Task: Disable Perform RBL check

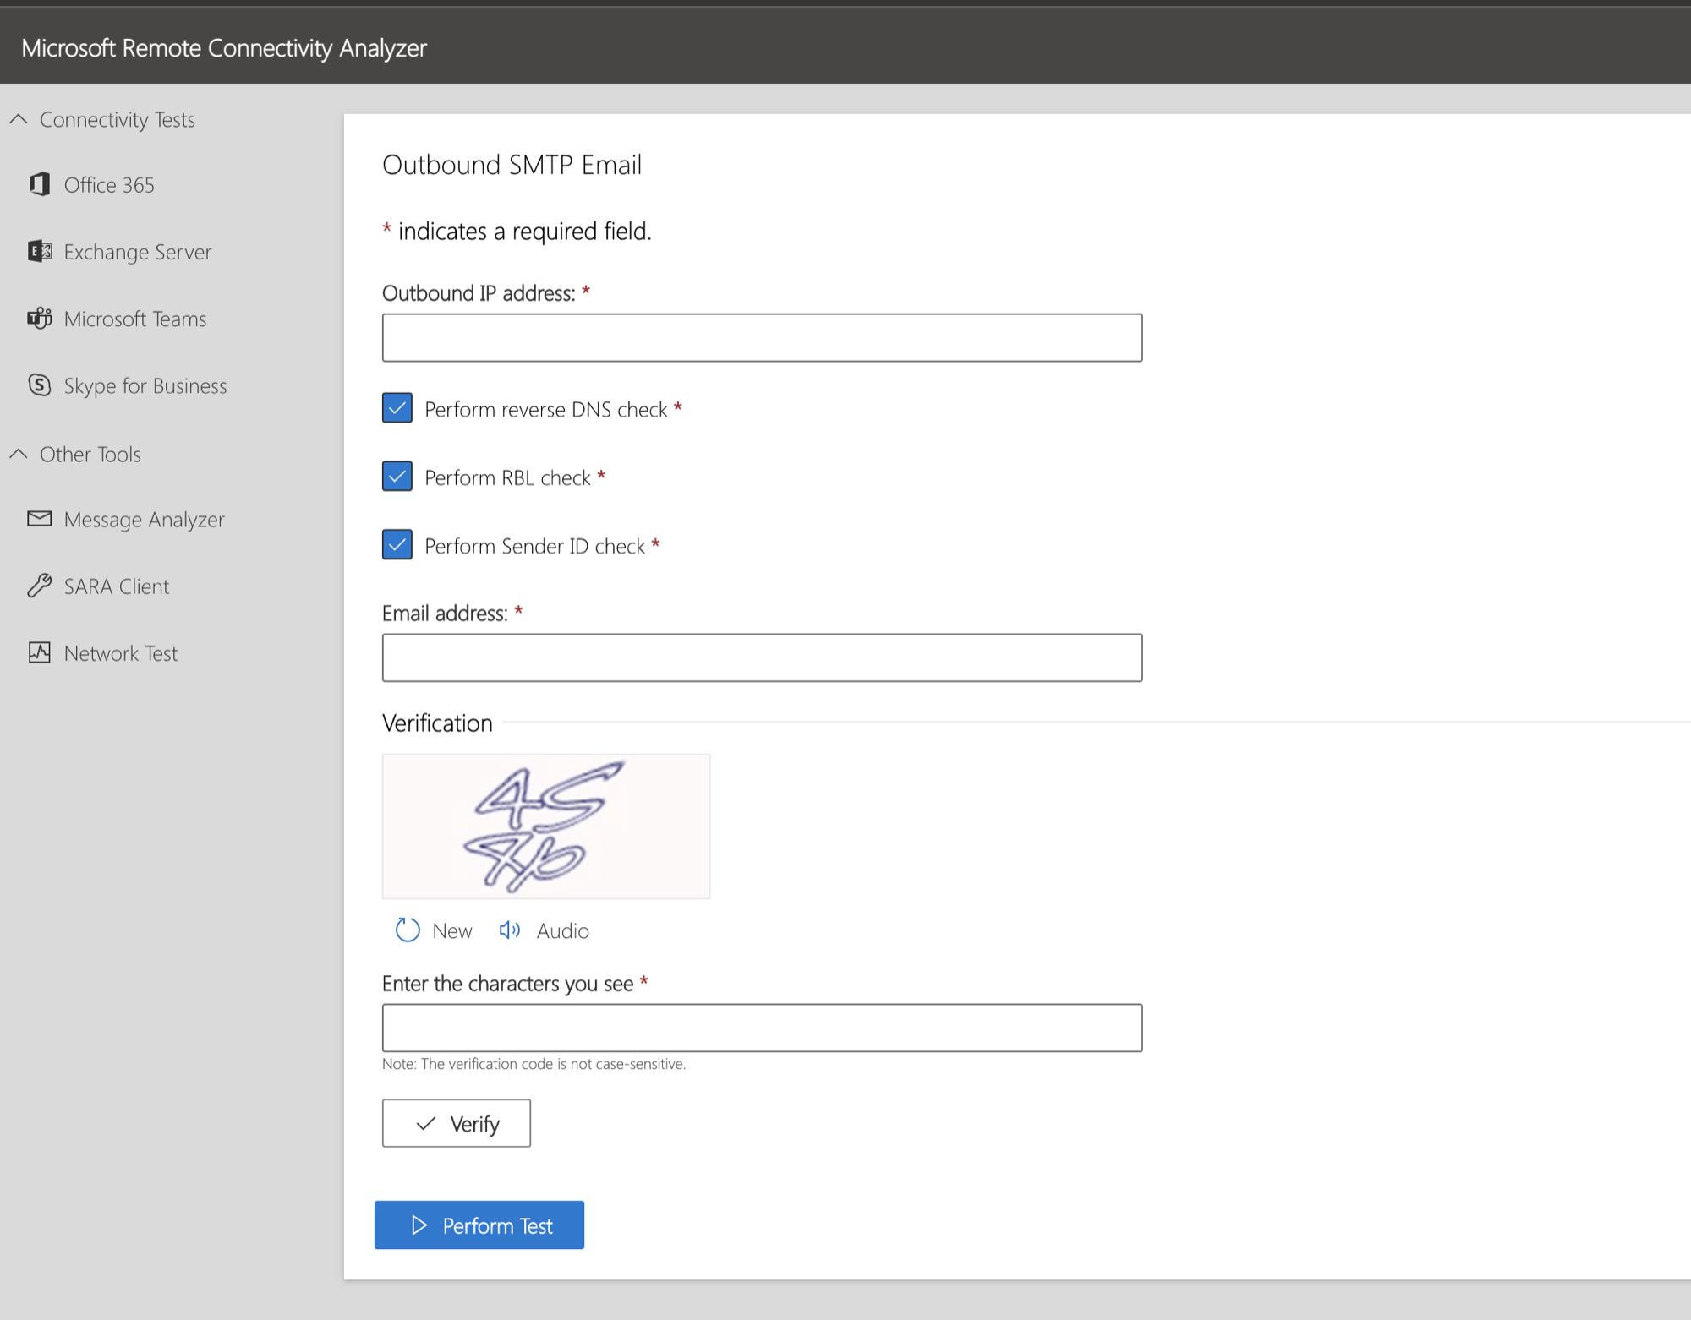Action: (x=397, y=476)
